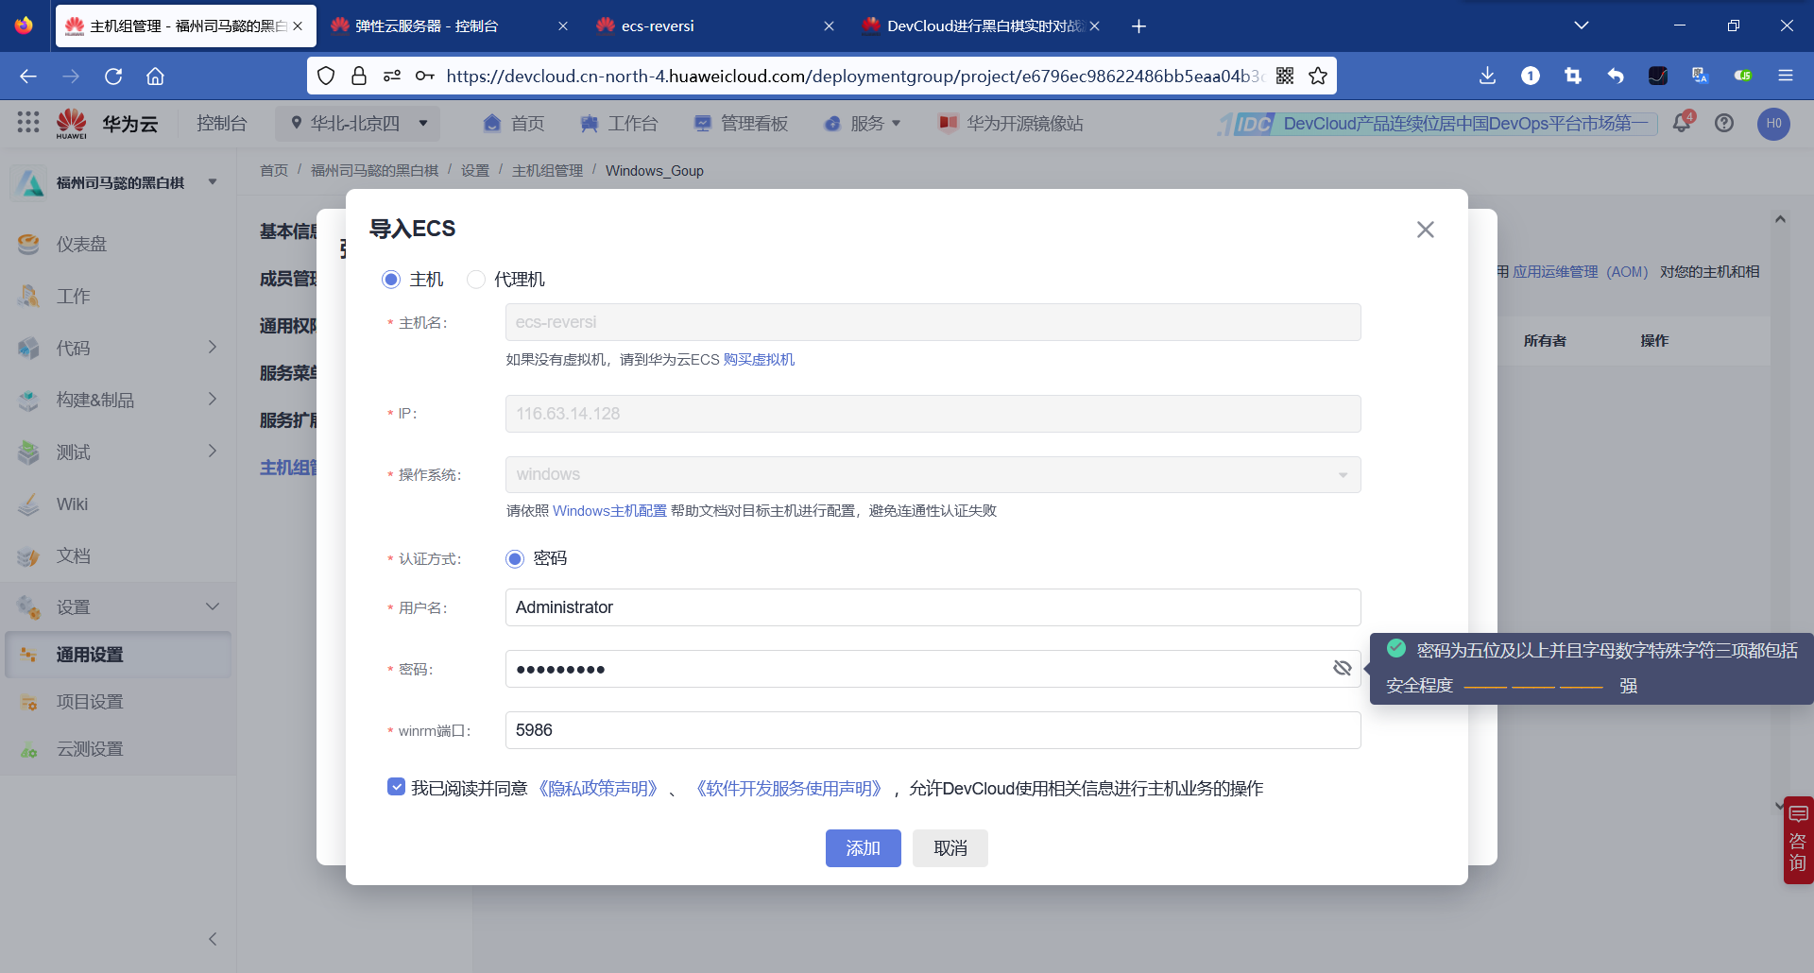Bookmark this page with star icon
1814x973 pixels.
click(x=1318, y=76)
